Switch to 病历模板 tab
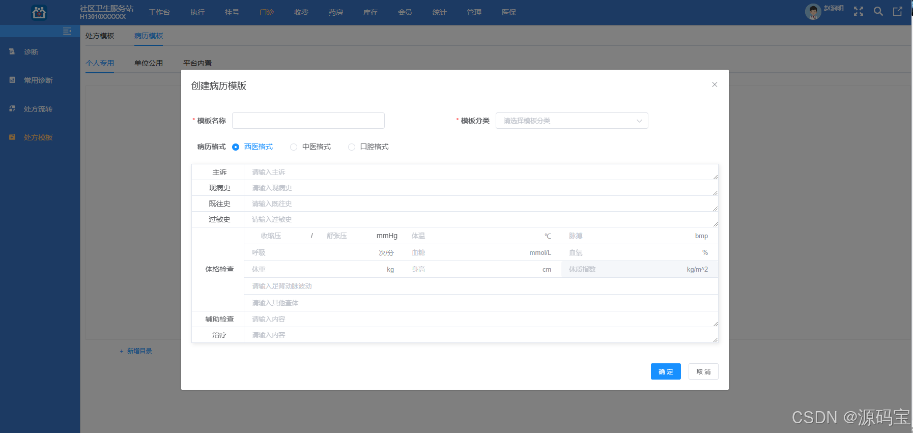Screen dimensions: 913x433 click(x=149, y=36)
